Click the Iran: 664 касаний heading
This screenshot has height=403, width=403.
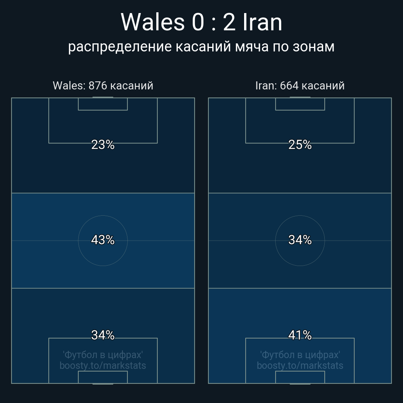pyautogui.click(x=300, y=86)
